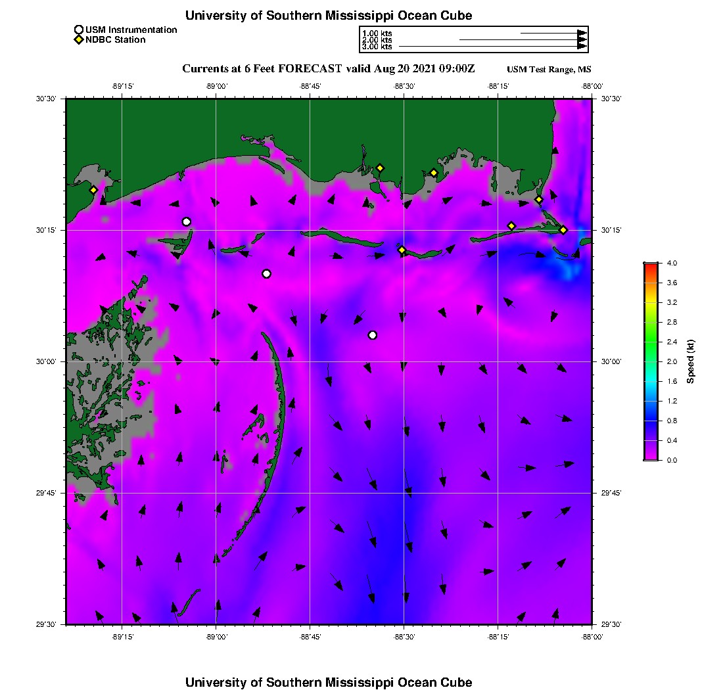The height and width of the screenshot is (690, 723).
Task: Select the easternmost yellow NDBC diamond marker
Action: 563,229
